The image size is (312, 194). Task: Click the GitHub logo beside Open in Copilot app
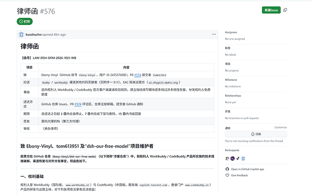[x=227, y=169]
